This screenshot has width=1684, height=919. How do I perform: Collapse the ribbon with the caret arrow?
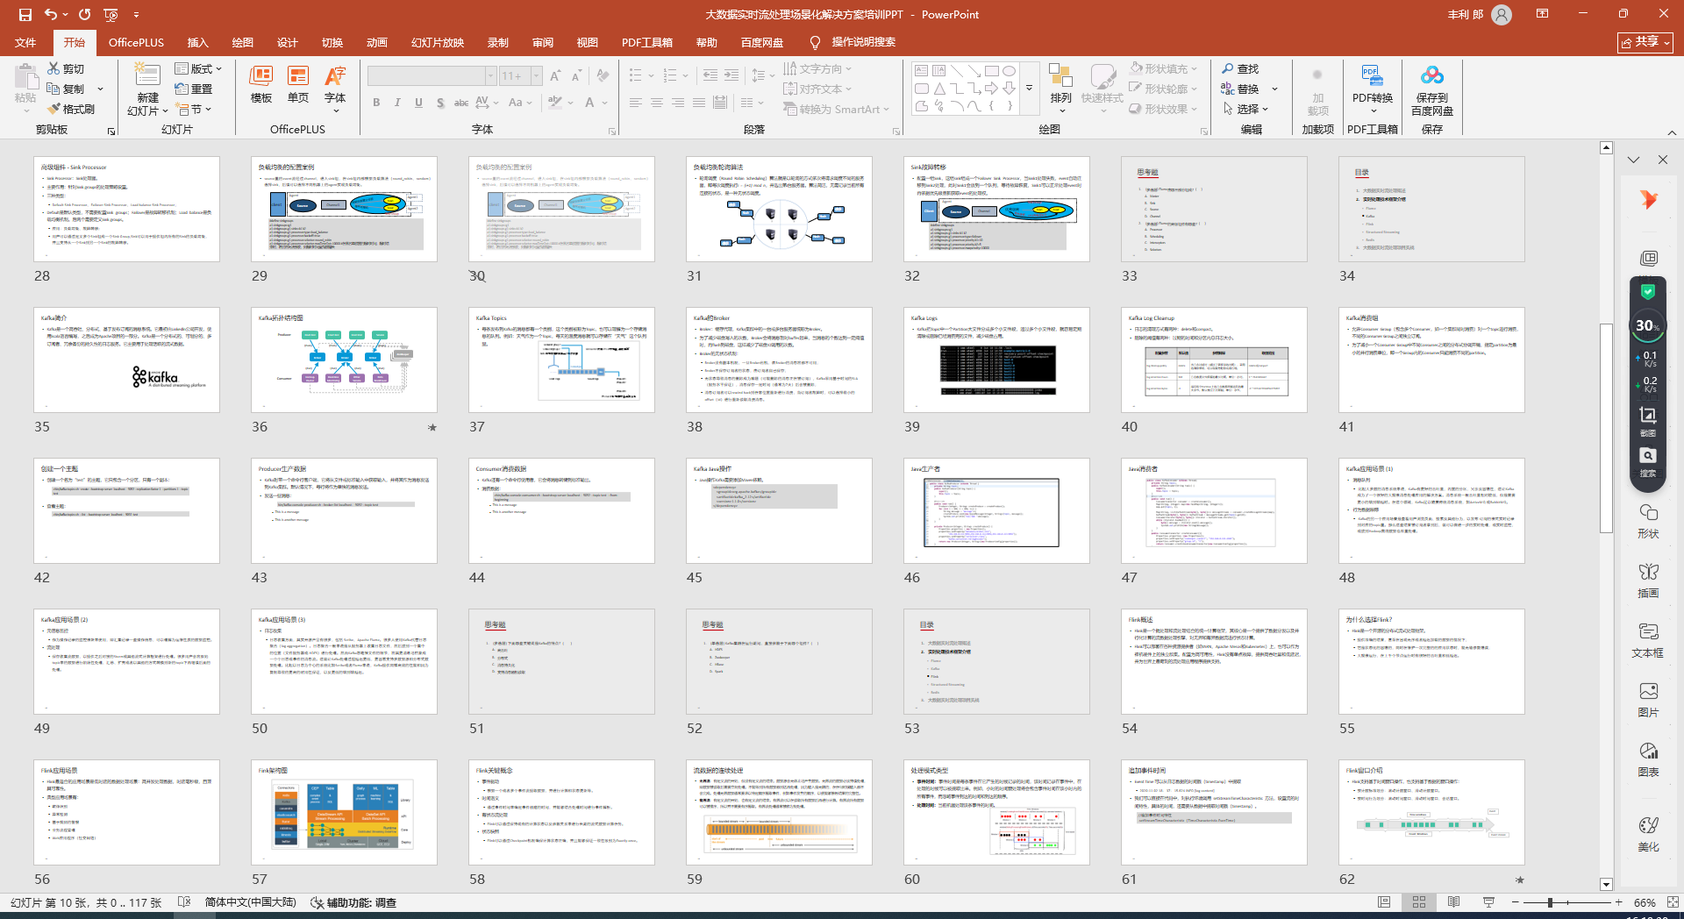[x=1672, y=132]
